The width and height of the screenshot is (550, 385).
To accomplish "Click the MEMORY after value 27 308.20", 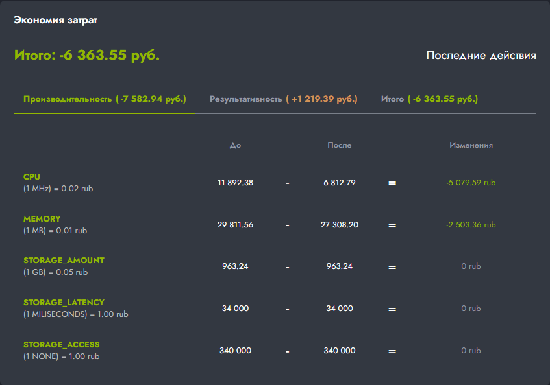I will (340, 225).
